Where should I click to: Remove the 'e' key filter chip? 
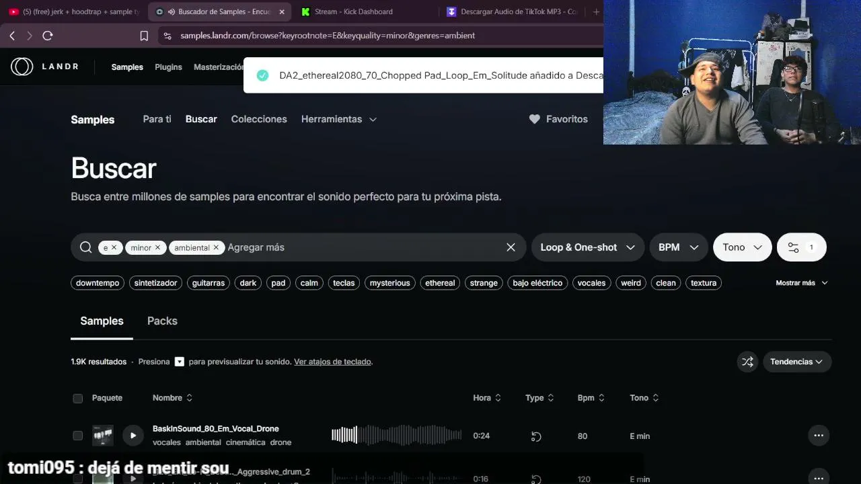click(x=114, y=247)
